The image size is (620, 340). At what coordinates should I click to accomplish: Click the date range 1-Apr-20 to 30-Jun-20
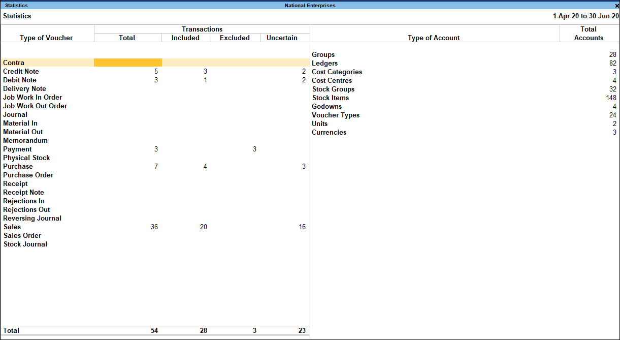pos(585,16)
